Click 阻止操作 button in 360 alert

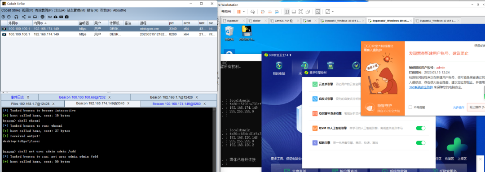pyautogui.click(x=476, y=107)
